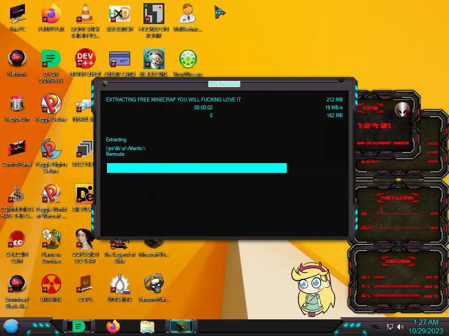Select the VLC cone desktop icon
The image size is (449, 336).
pos(85,21)
